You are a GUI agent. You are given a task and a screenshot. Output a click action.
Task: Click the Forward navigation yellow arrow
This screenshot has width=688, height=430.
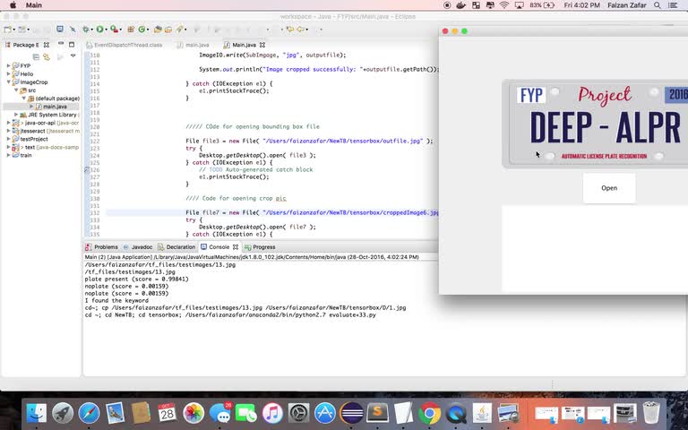pyautogui.click(x=301, y=30)
